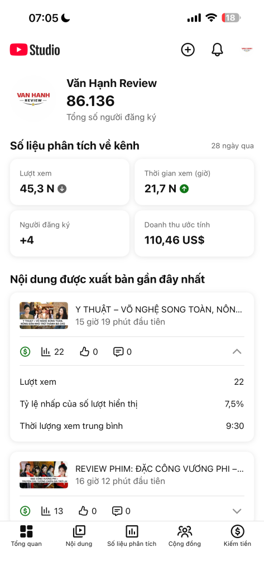Expand the ĐẶC CÔNG VƯƠNG PHI video stats
The image size is (264, 571).
point(237,511)
